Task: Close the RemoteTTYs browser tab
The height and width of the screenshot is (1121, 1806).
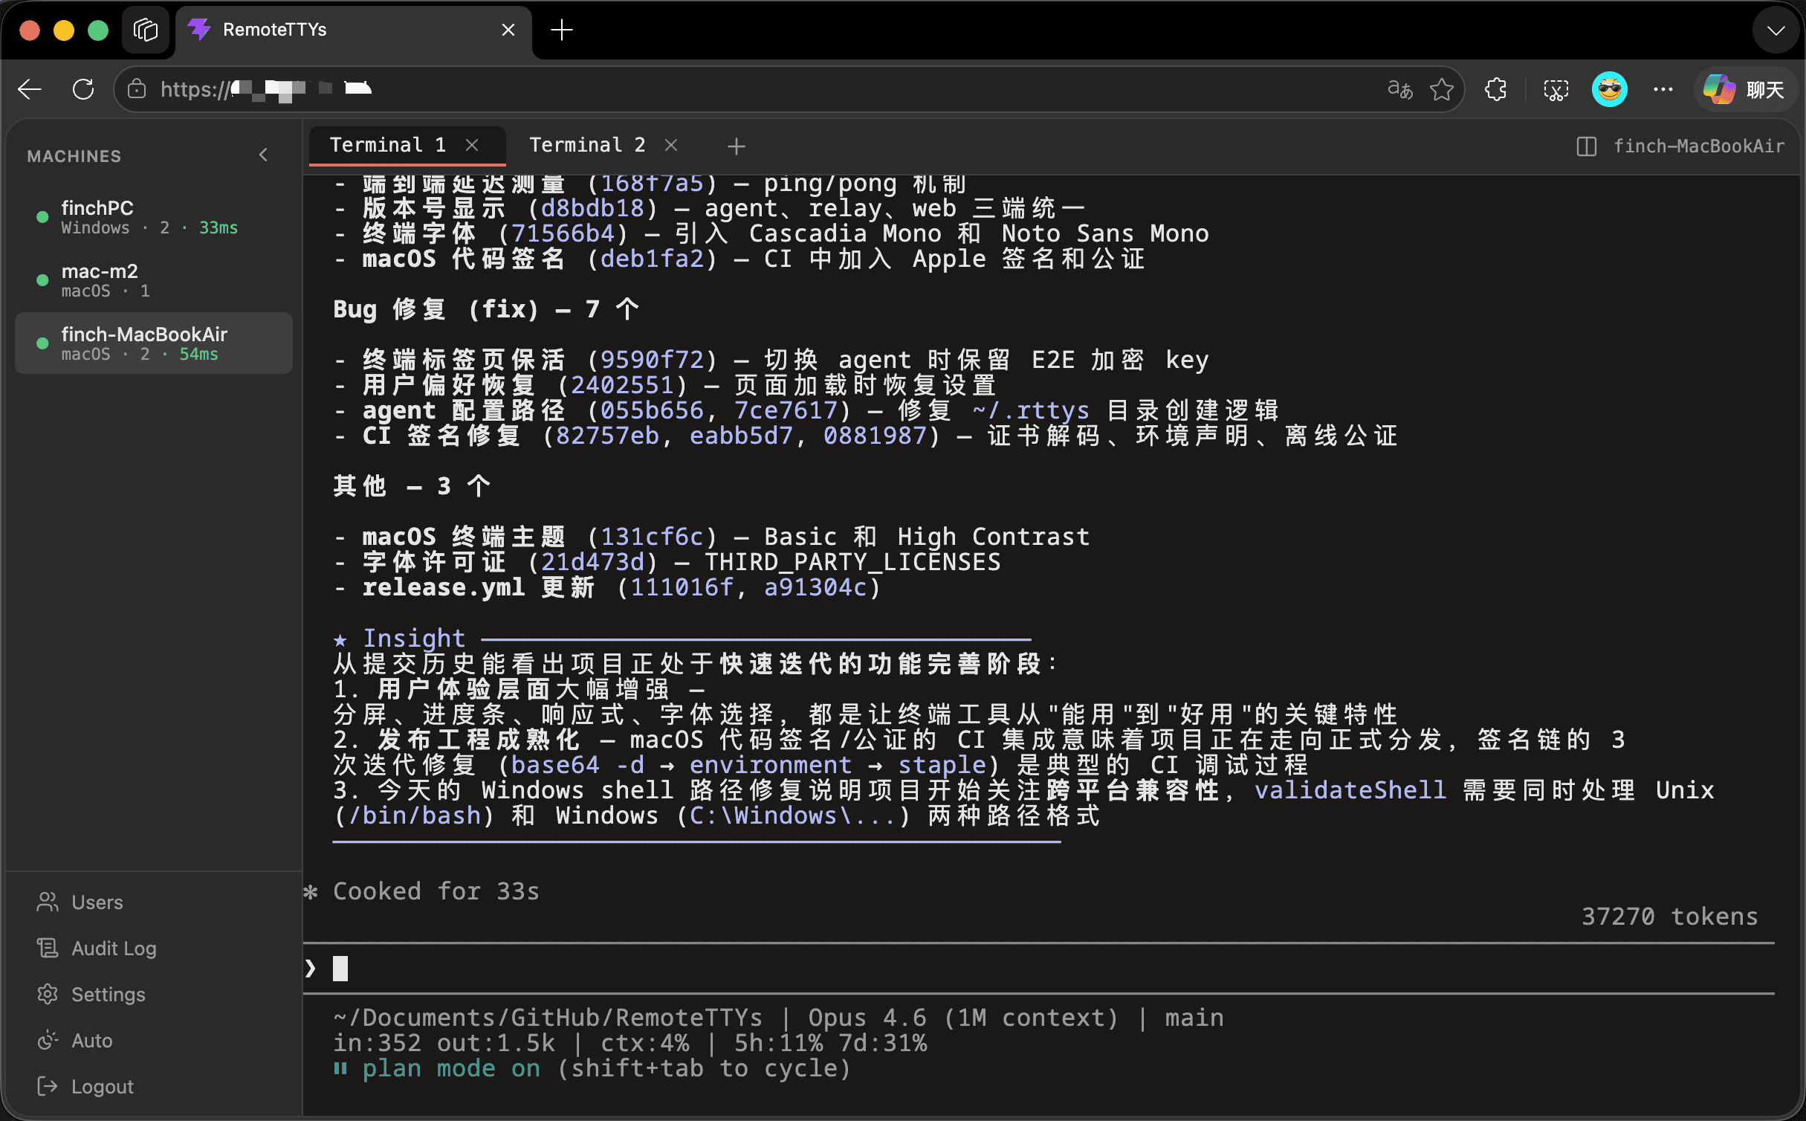Action: click(x=508, y=30)
